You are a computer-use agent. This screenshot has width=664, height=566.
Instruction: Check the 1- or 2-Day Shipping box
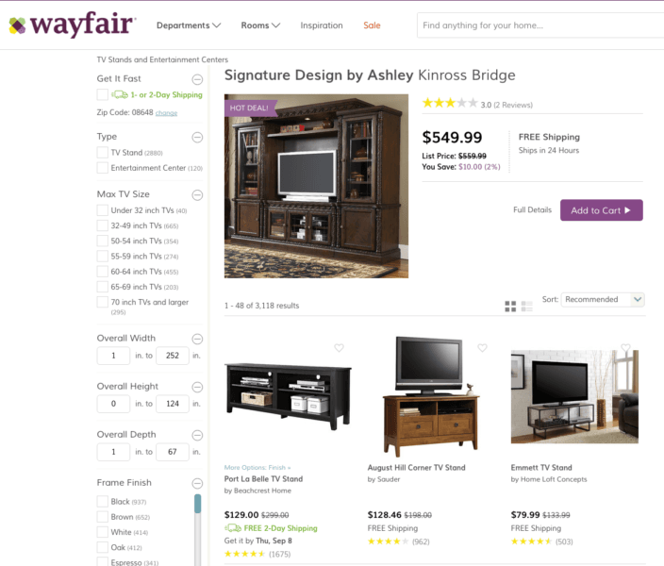pos(103,95)
